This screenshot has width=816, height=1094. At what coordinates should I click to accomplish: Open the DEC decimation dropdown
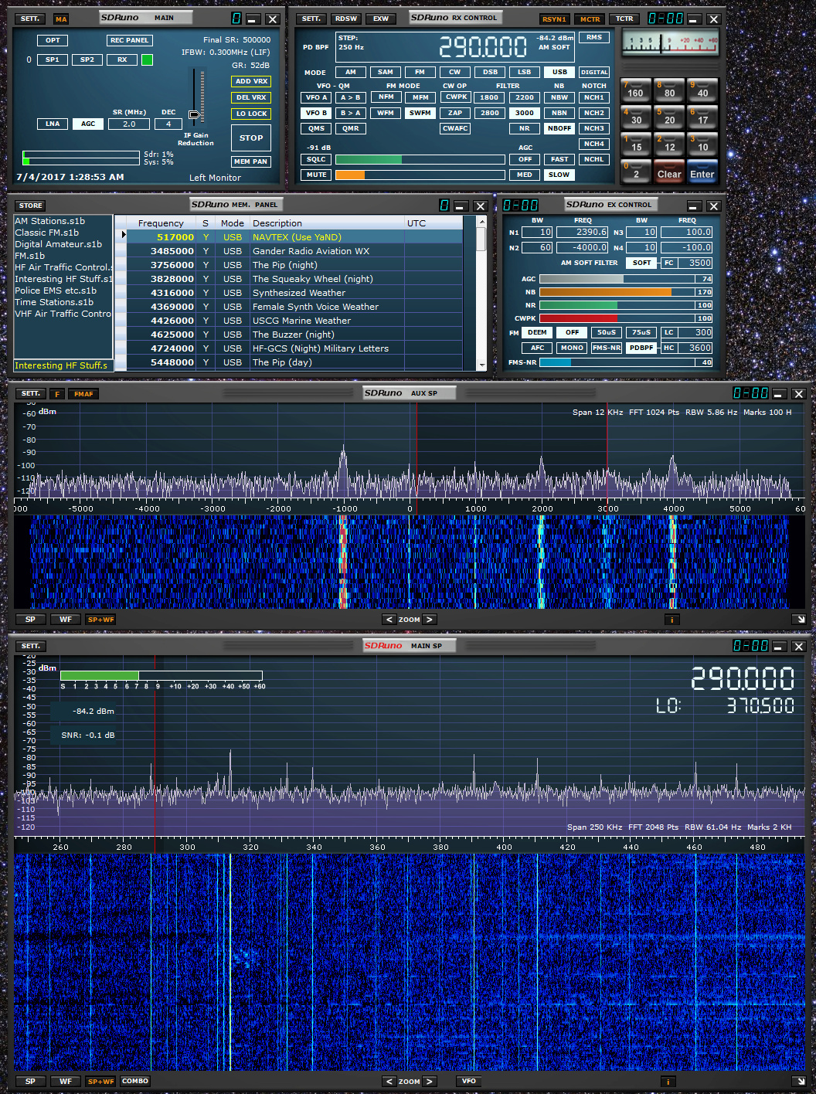[168, 124]
